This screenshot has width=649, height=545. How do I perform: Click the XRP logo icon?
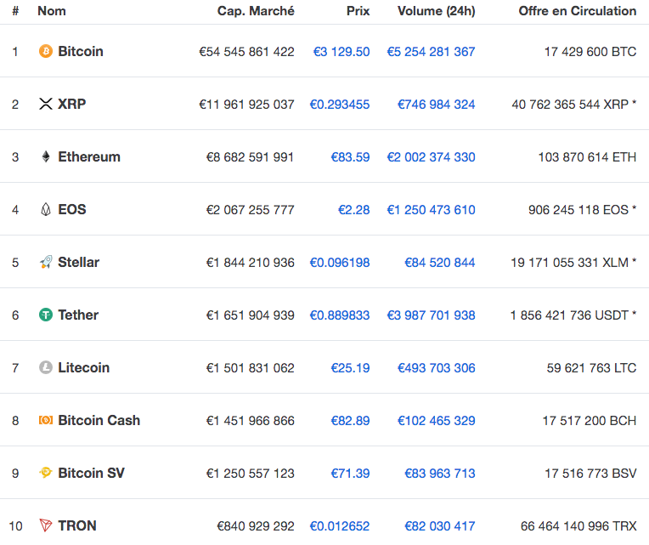(46, 105)
